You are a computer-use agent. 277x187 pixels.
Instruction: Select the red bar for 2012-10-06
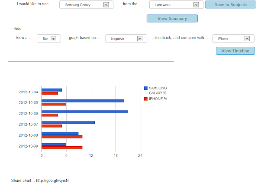50,115
